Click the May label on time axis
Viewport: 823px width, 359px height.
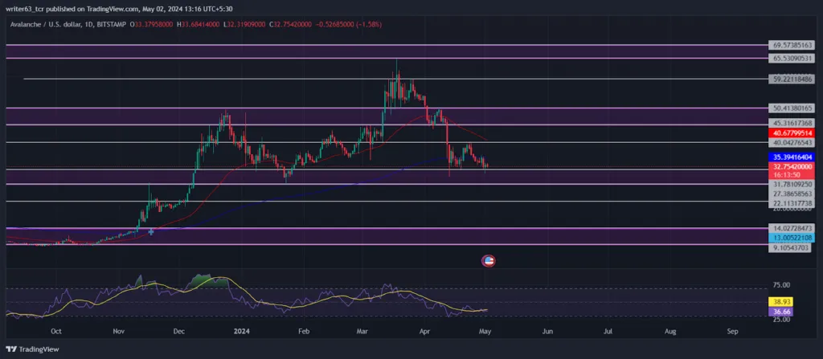485,332
